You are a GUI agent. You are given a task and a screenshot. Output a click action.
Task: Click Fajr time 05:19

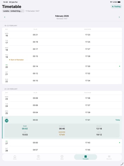tap(35, 42)
